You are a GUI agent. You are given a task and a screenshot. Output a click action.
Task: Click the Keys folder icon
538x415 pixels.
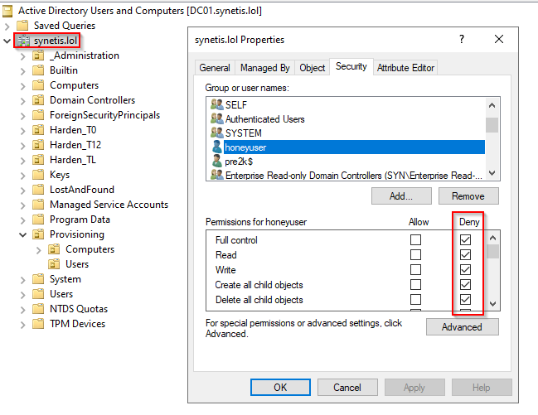(38, 175)
